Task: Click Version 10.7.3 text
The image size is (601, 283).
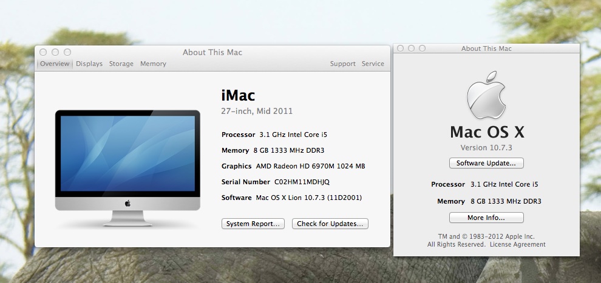Action: [x=486, y=148]
